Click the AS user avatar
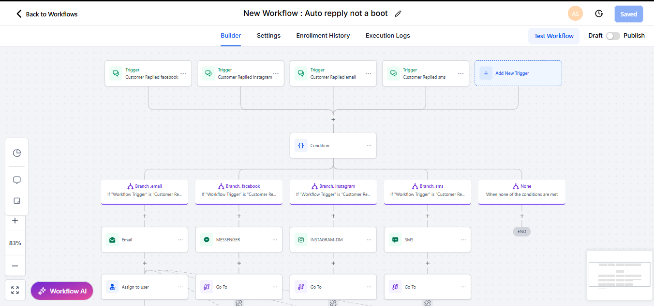The image size is (654, 306). [x=575, y=14]
